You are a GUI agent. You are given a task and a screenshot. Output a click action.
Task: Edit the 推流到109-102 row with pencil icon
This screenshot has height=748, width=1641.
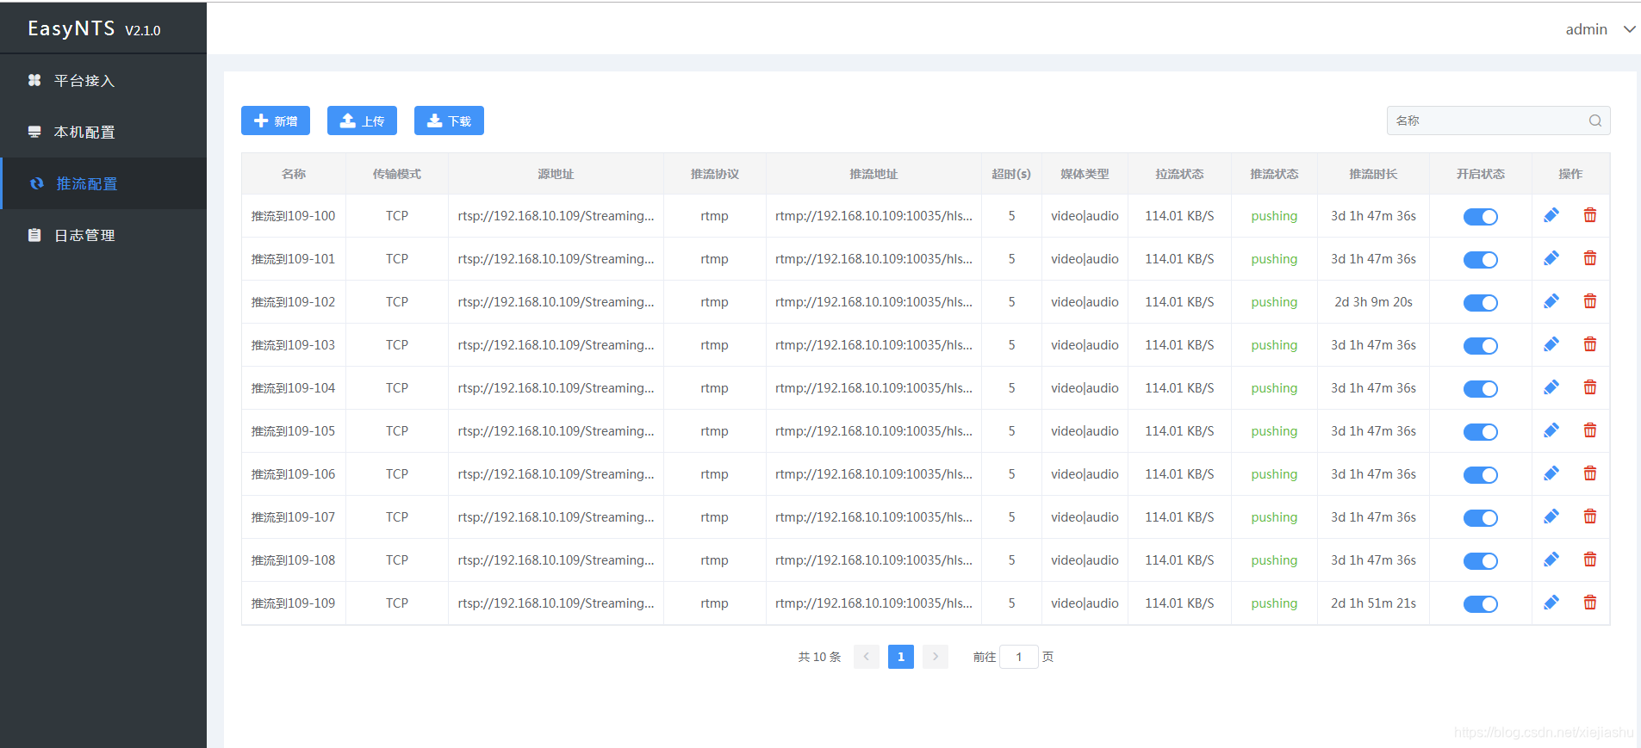(x=1551, y=301)
